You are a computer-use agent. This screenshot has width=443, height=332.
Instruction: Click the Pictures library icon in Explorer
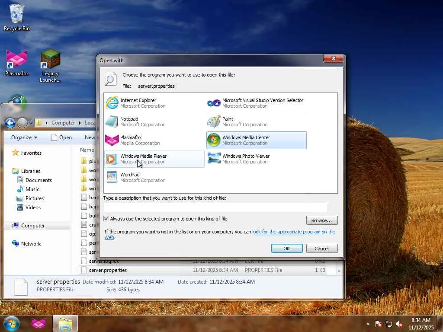tap(20, 198)
